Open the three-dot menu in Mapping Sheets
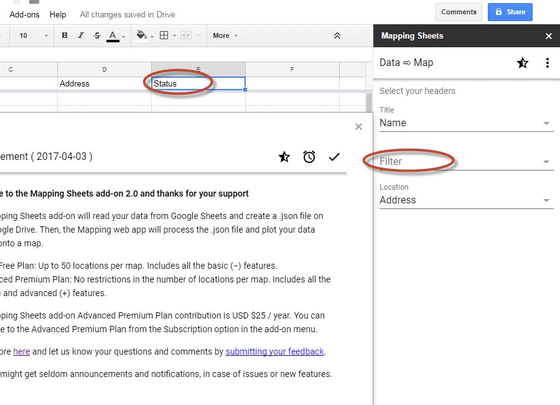 tap(547, 63)
